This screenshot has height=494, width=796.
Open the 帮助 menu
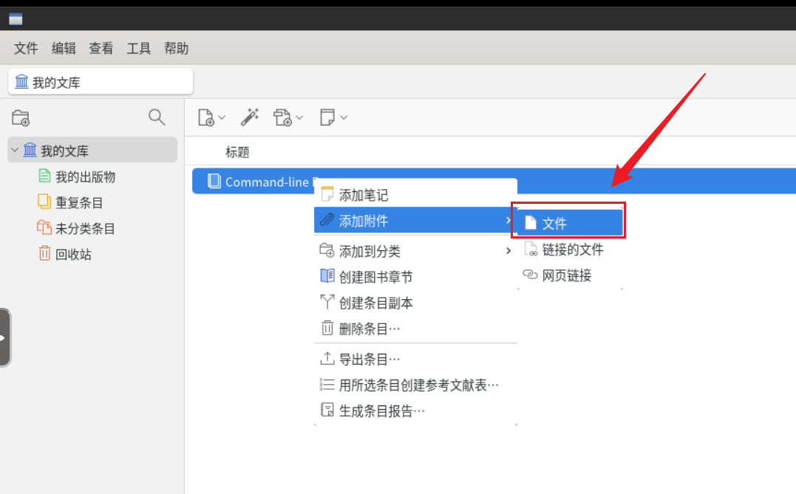point(176,48)
